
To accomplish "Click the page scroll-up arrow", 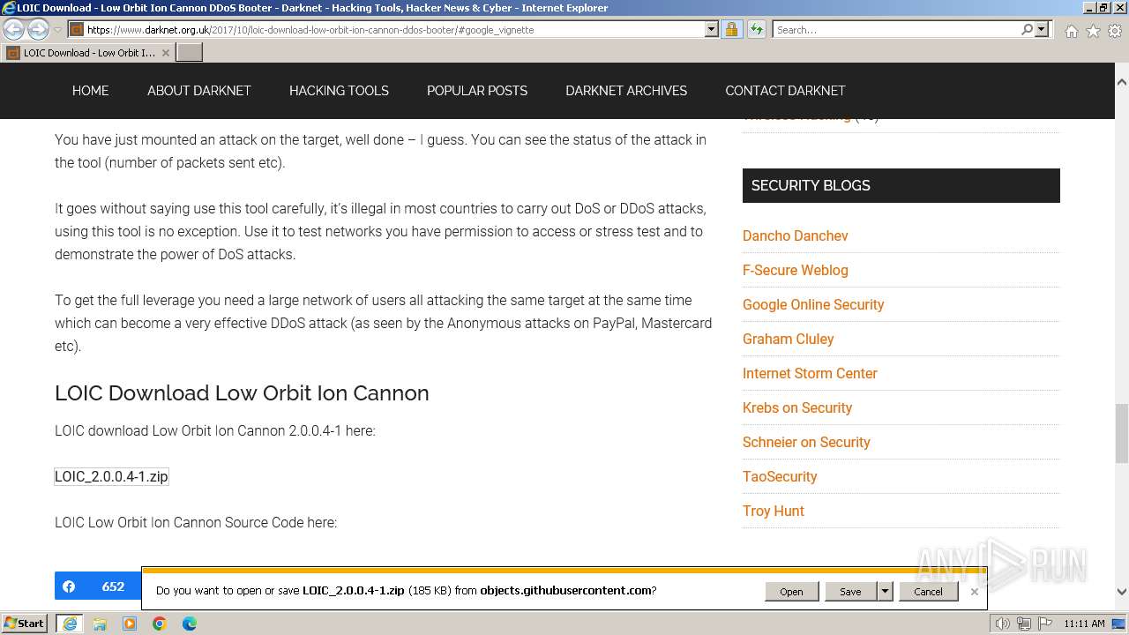I will click(1121, 82).
